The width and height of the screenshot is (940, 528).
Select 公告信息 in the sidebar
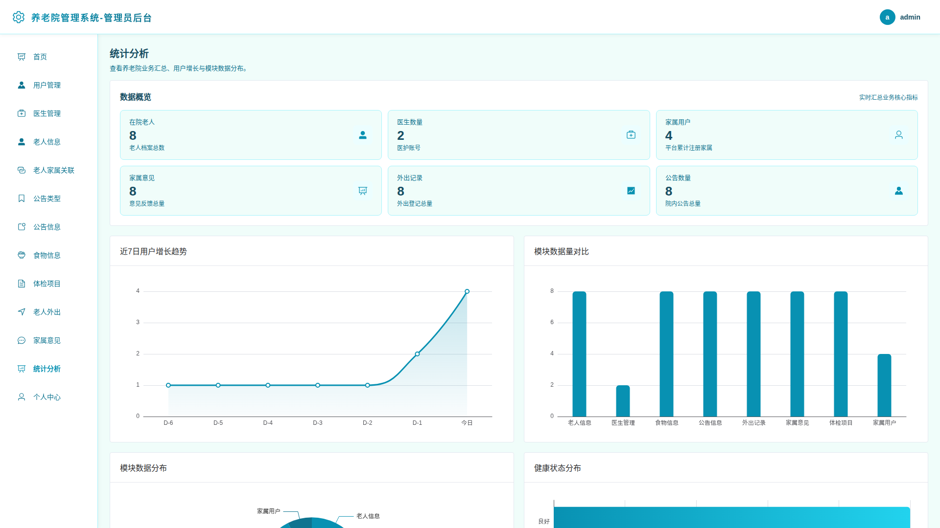(49, 227)
